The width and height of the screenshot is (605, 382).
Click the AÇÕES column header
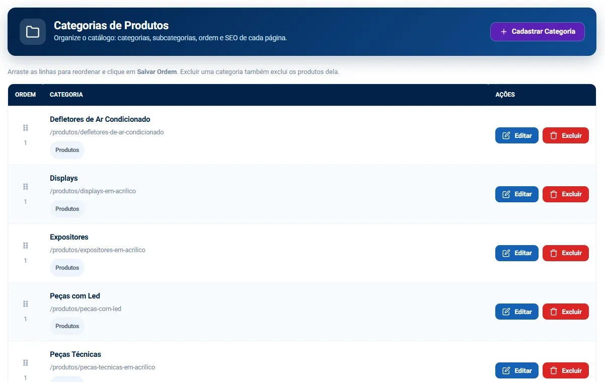(x=505, y=95)
